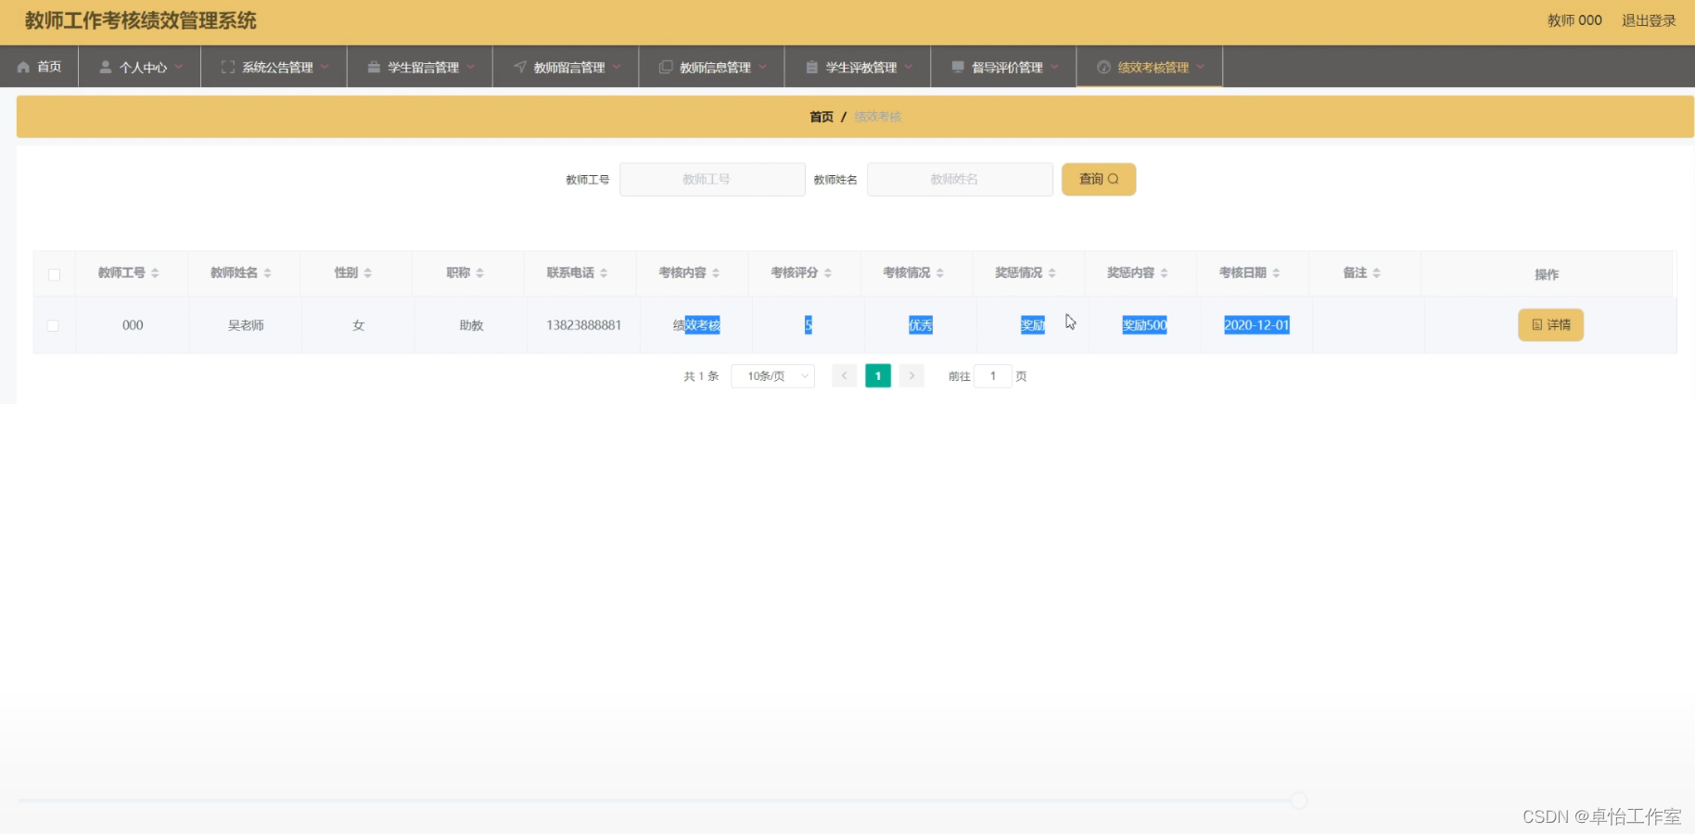Click the 吴老师 name cell
The image size is (1695, 834).
click(246, 325)
